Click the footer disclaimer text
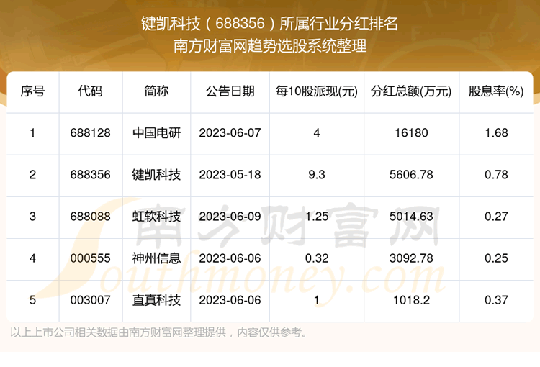 pyautogui.click(x=159, y=332)
